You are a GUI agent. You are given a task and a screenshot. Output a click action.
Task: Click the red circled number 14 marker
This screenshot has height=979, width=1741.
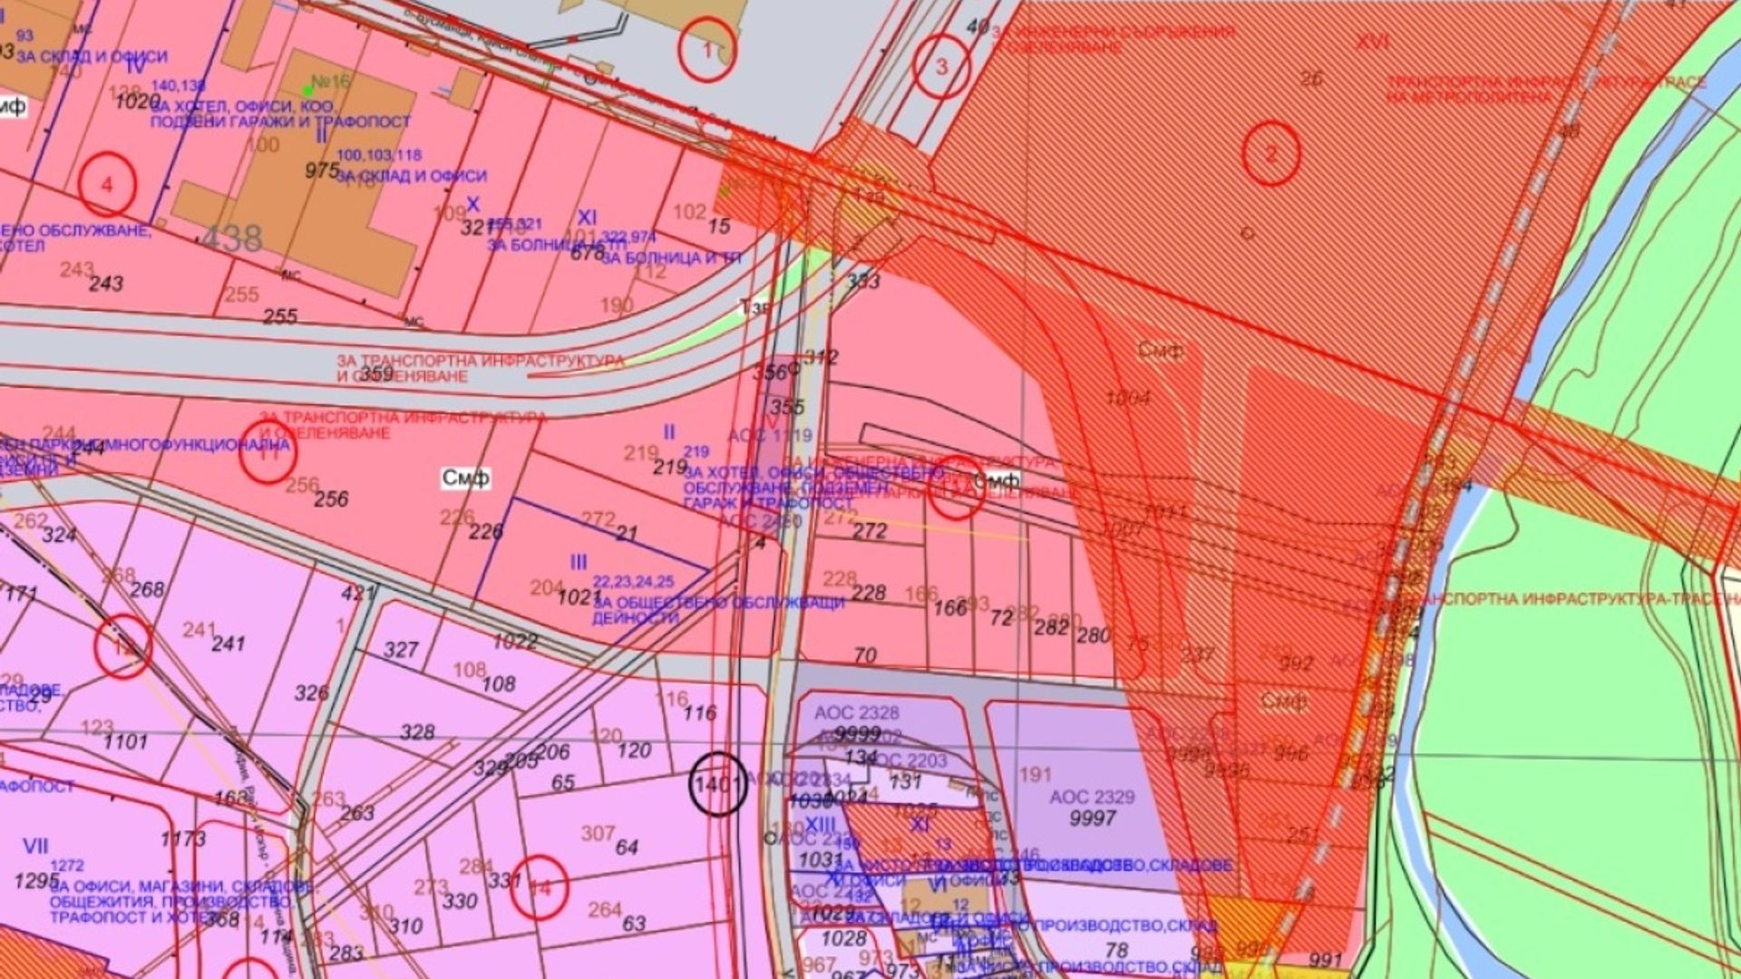(540, 888)
